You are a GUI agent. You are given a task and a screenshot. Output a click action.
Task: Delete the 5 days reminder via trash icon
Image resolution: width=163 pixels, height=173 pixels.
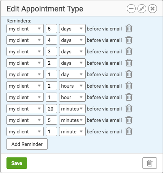[129, 29]
